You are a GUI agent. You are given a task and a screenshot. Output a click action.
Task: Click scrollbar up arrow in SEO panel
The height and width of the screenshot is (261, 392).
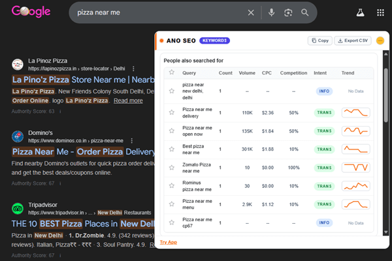[x=385, y=54]
